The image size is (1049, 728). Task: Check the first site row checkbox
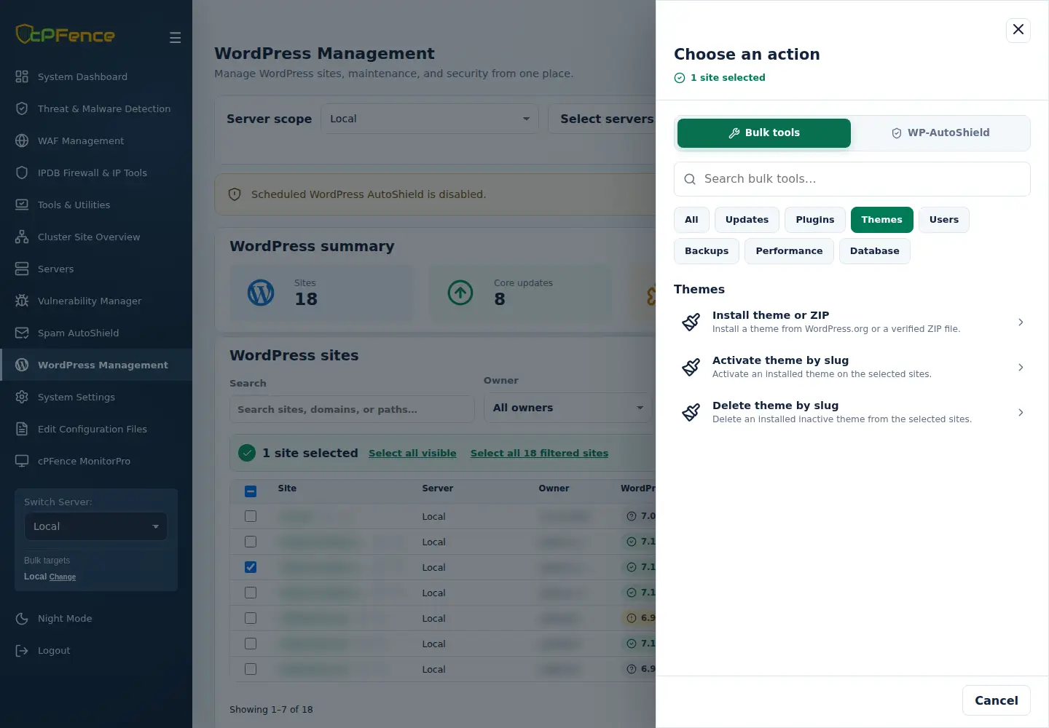251,516
